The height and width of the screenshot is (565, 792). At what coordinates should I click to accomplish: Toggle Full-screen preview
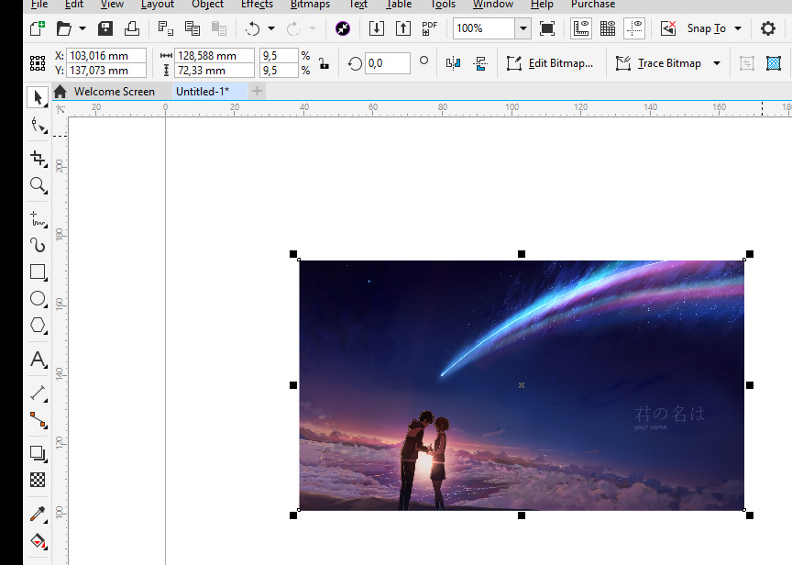pos(547,28)
